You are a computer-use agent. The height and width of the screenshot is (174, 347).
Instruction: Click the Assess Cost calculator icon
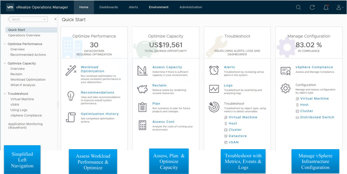[142, 125]
